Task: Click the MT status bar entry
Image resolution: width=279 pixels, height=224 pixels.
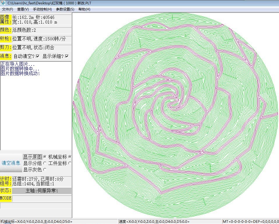Action: point(251,221)
